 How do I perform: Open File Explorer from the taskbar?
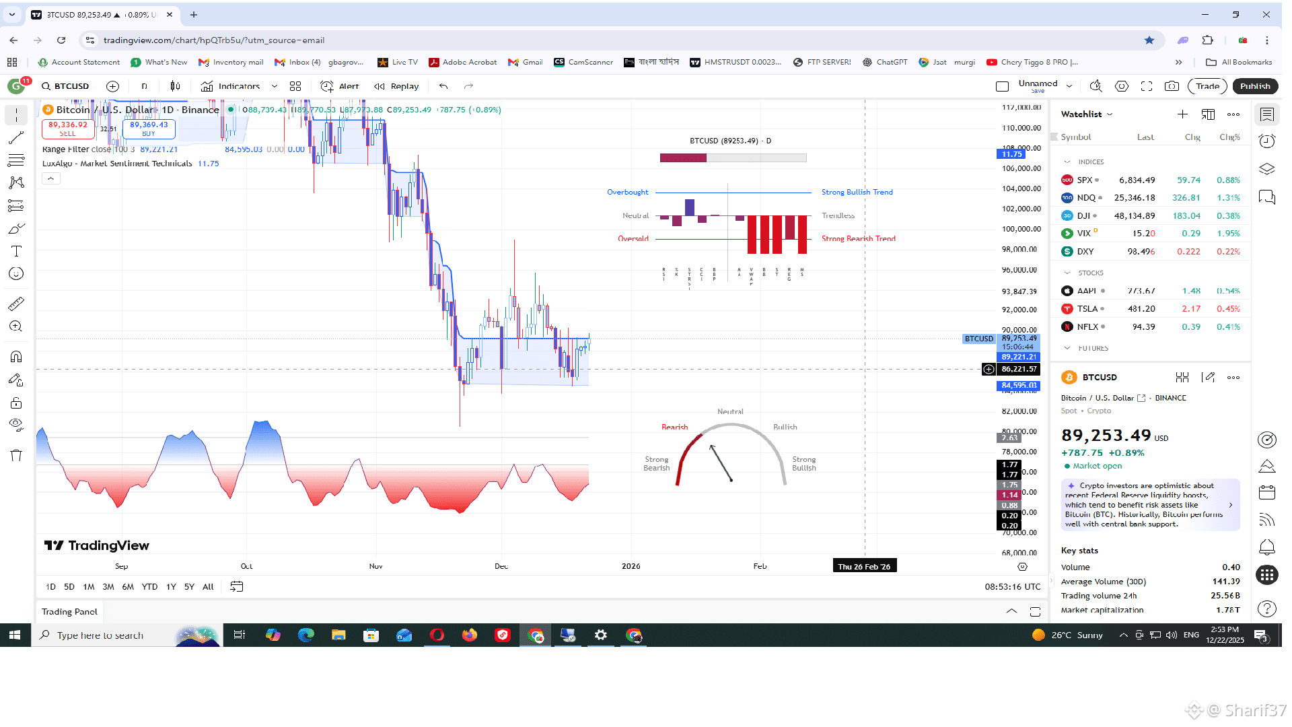click(338, 635)
